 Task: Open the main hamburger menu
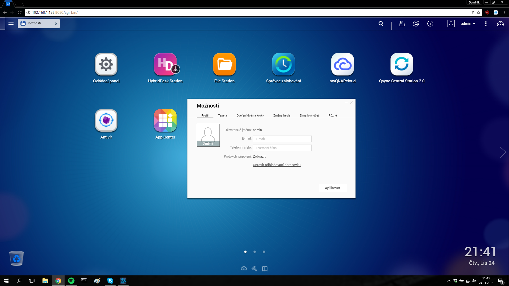[x=11, y=23]
